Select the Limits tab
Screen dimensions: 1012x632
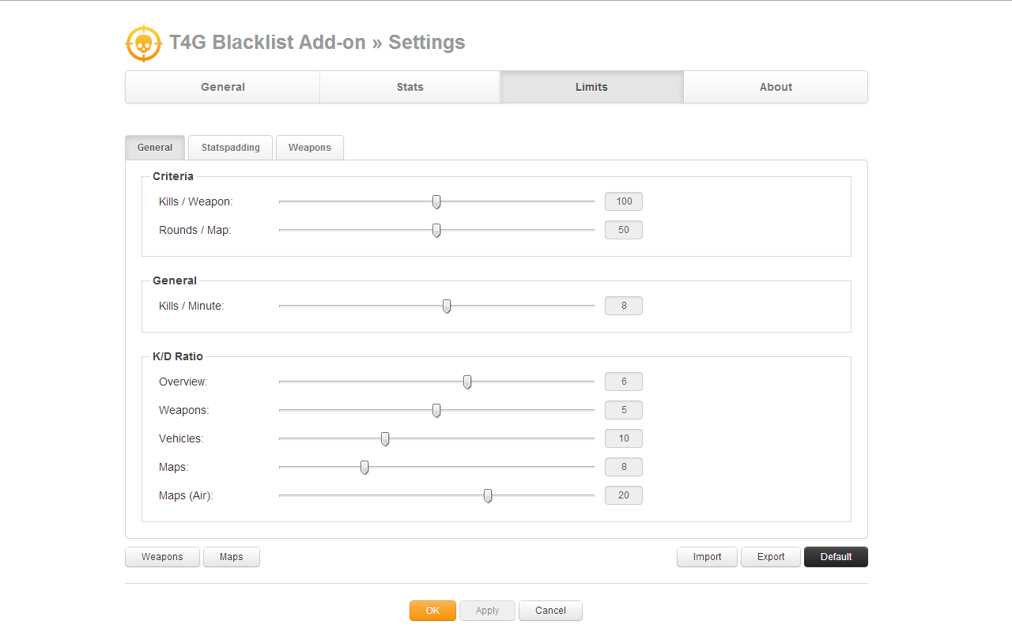click(591, 87)
